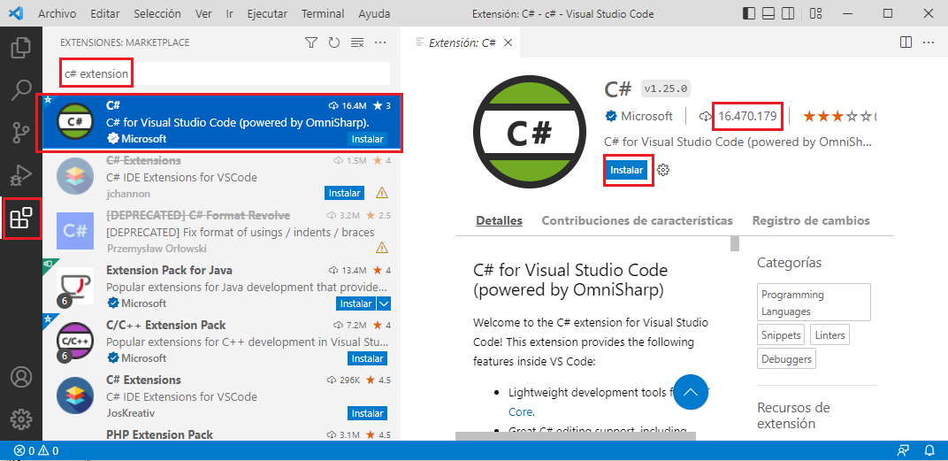This screenshot has height=461, width=948.
Task: Open the Ver menu
Action: click(203, 13)
